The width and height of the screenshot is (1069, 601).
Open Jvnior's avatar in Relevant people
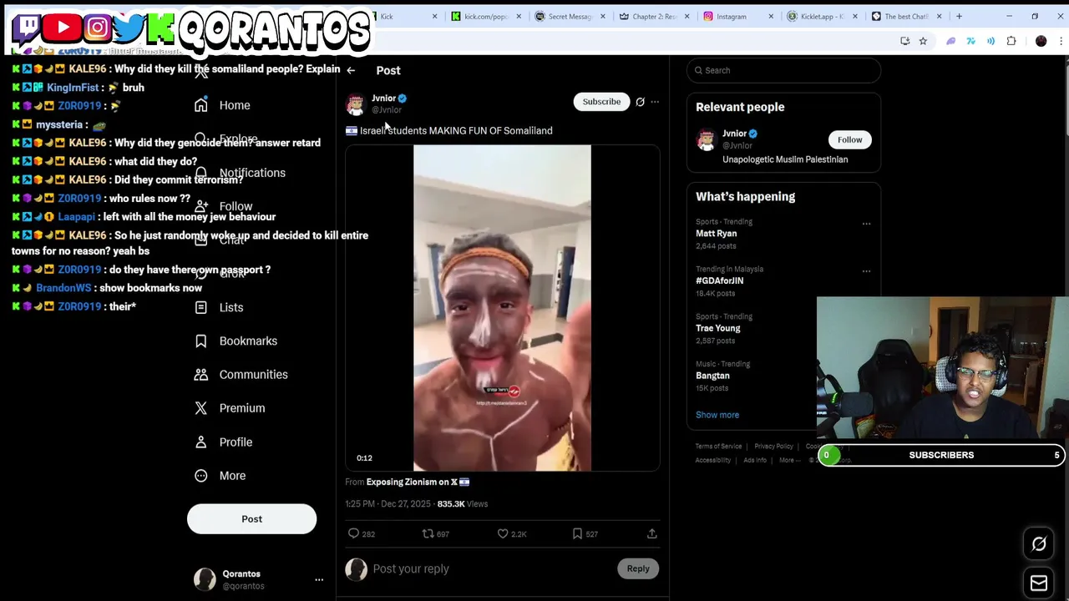[707, 139]
